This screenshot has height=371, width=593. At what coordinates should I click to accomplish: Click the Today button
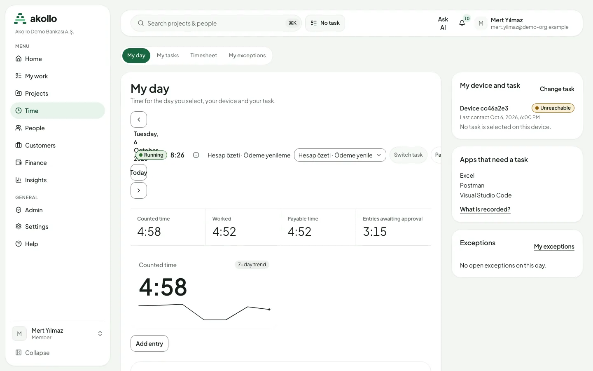tap(139, 173)
